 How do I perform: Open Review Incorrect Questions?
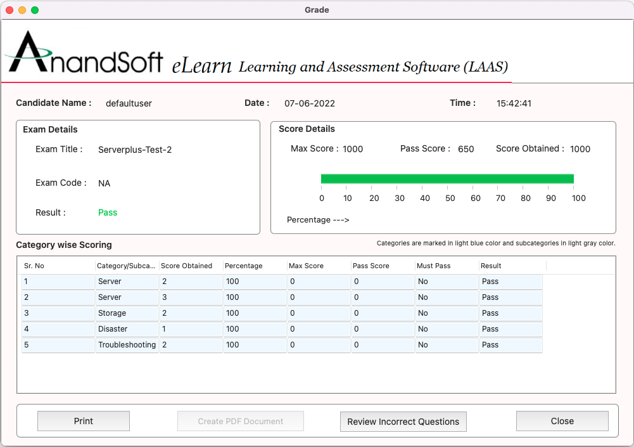coord(403,421)
